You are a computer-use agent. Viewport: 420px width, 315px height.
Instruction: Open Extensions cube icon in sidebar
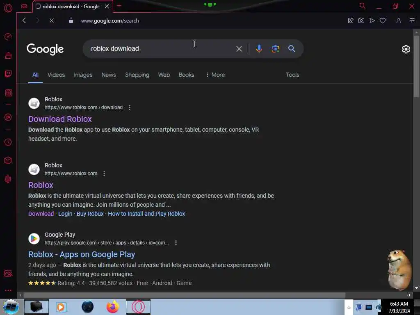pyautogui.click(x=8, y=160)
